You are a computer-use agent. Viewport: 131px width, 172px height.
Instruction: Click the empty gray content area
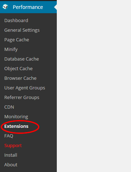[94, 86]
